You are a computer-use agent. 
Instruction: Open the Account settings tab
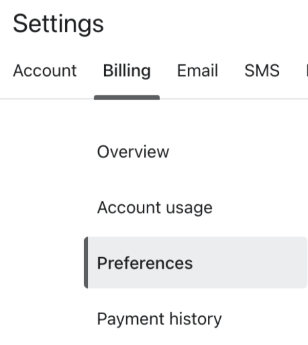click(45, 70)
